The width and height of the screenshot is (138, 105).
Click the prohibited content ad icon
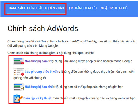[x=19, y=61]
